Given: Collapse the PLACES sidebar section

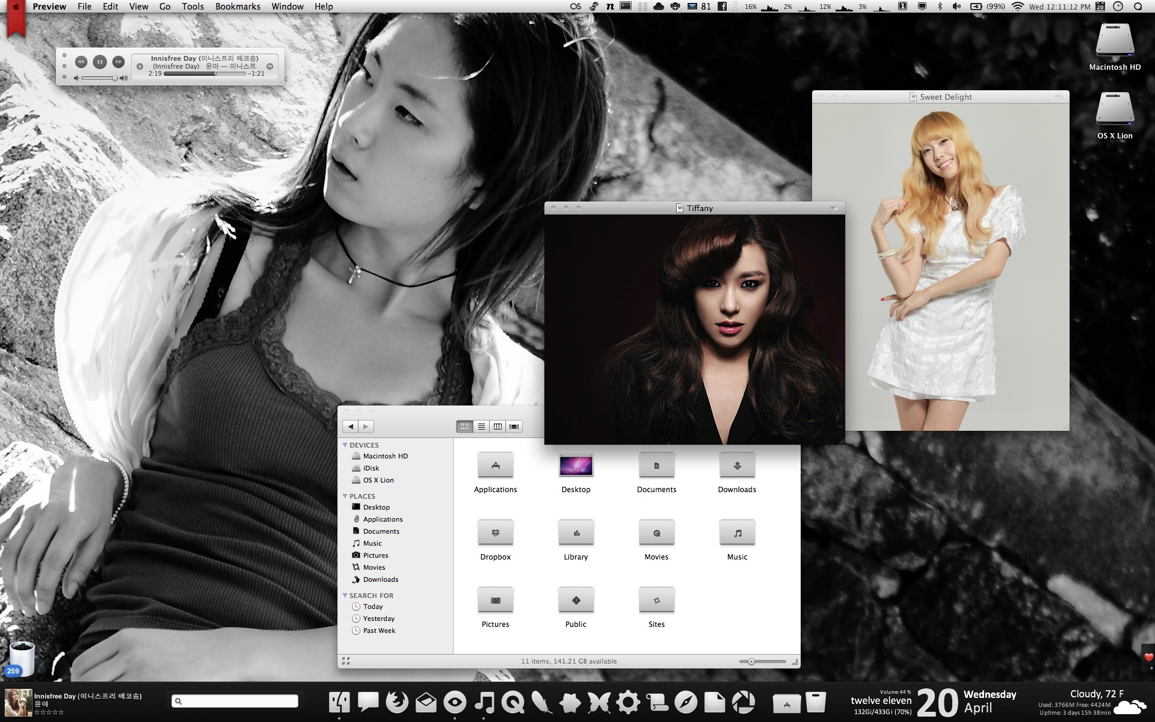Looking at the screenshot, I should point(345,496).
